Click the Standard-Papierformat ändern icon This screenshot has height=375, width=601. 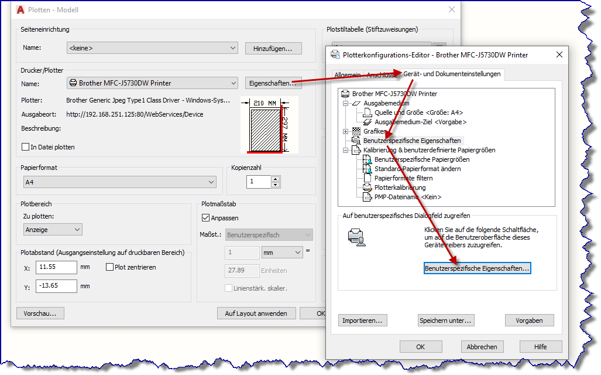pos(368,169)
